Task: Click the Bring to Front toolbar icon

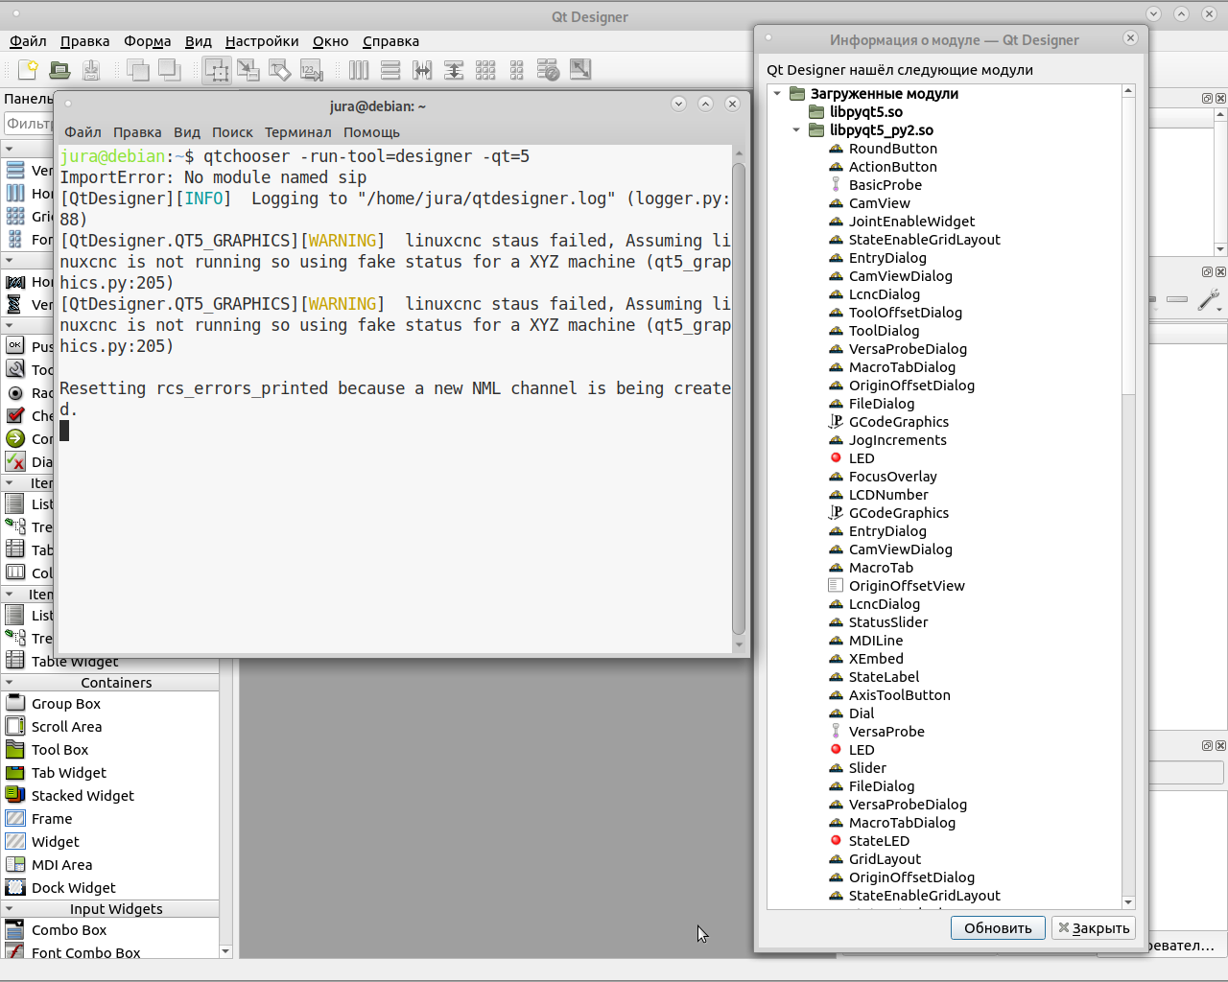Action: click(x=169, y=69)
